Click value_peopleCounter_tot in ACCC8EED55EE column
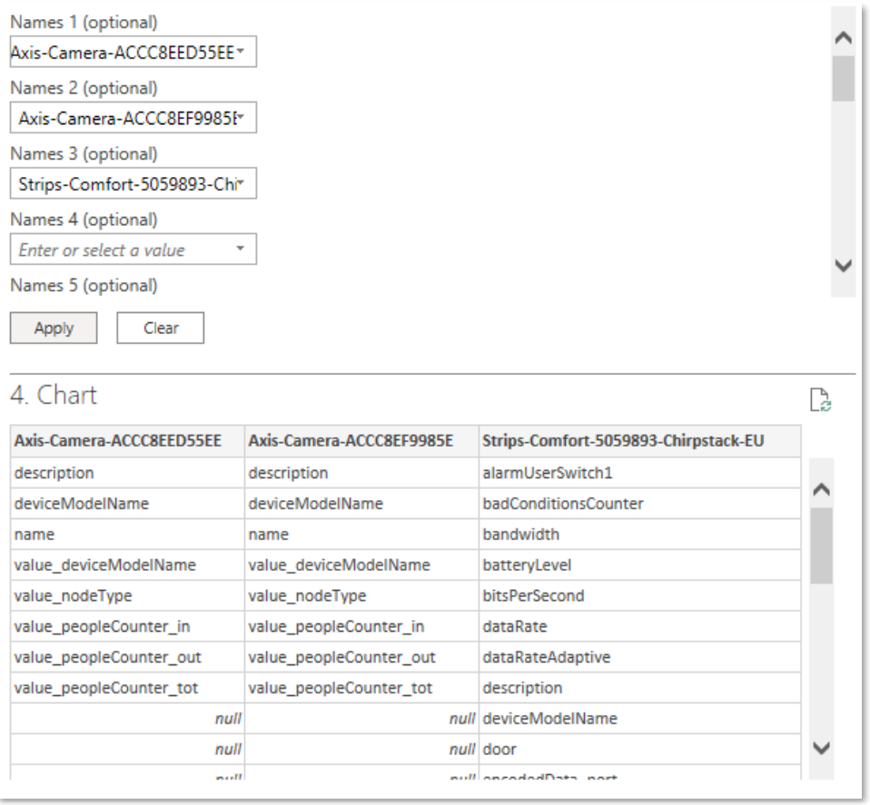Image resolution: width=870 pixels, height=805 pixels. click(127, 688)
